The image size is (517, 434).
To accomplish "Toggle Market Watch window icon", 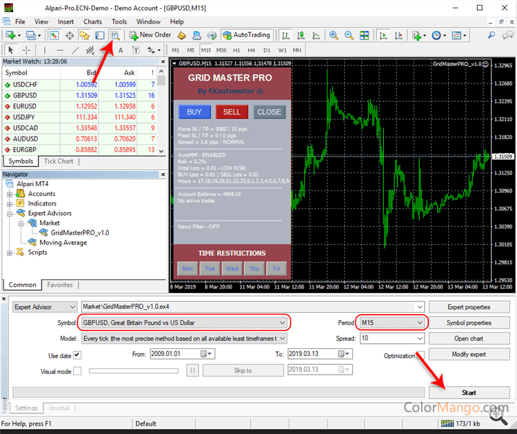I will coord(54,35).
